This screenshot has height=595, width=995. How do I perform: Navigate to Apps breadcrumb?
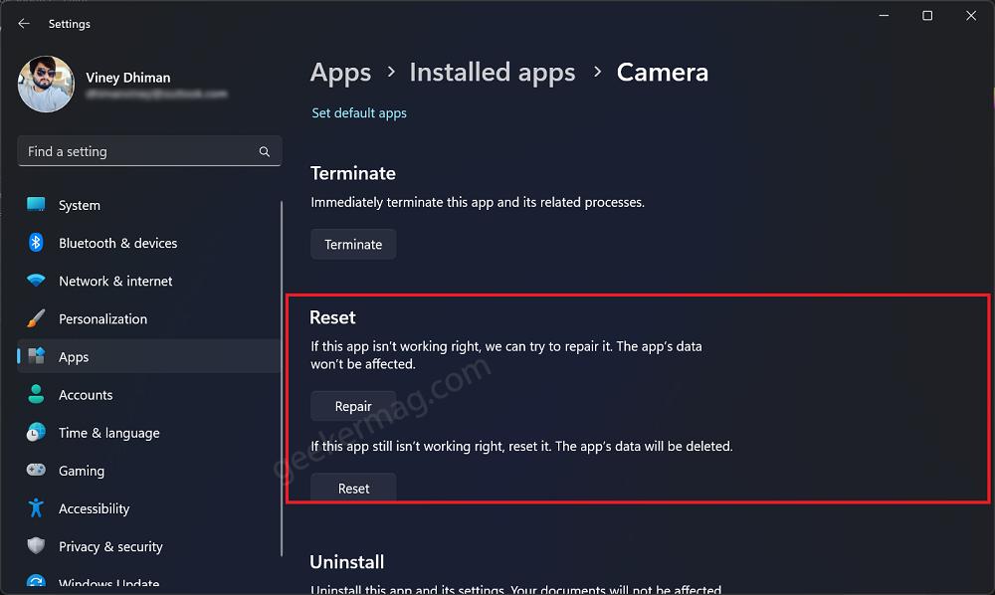pos(340,73)
